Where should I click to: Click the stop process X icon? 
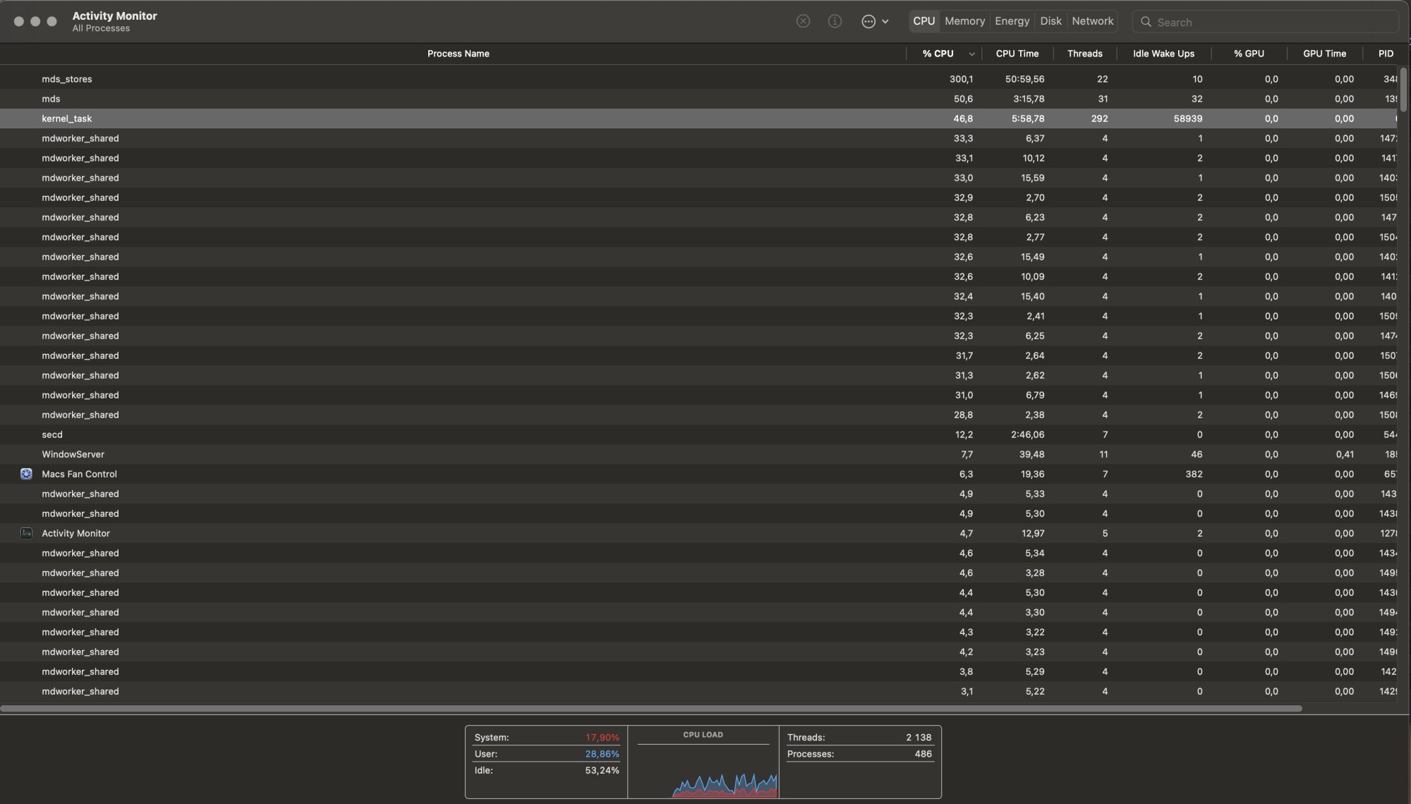[x=803, y=21]
